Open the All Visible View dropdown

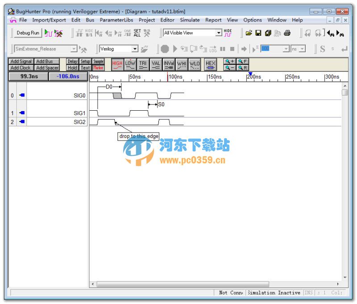tap(219, 32)
